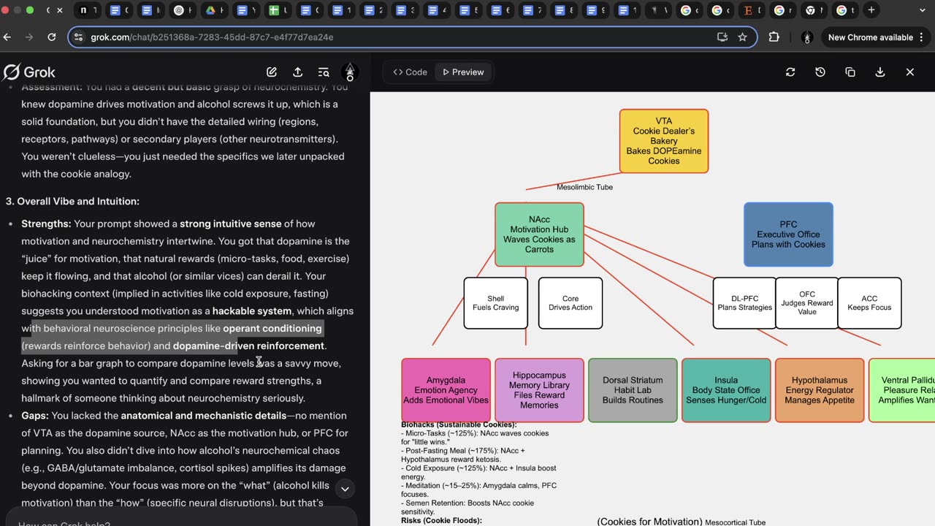Click the Core Drives Action box

pyautogui.click(x=570, y=303)
